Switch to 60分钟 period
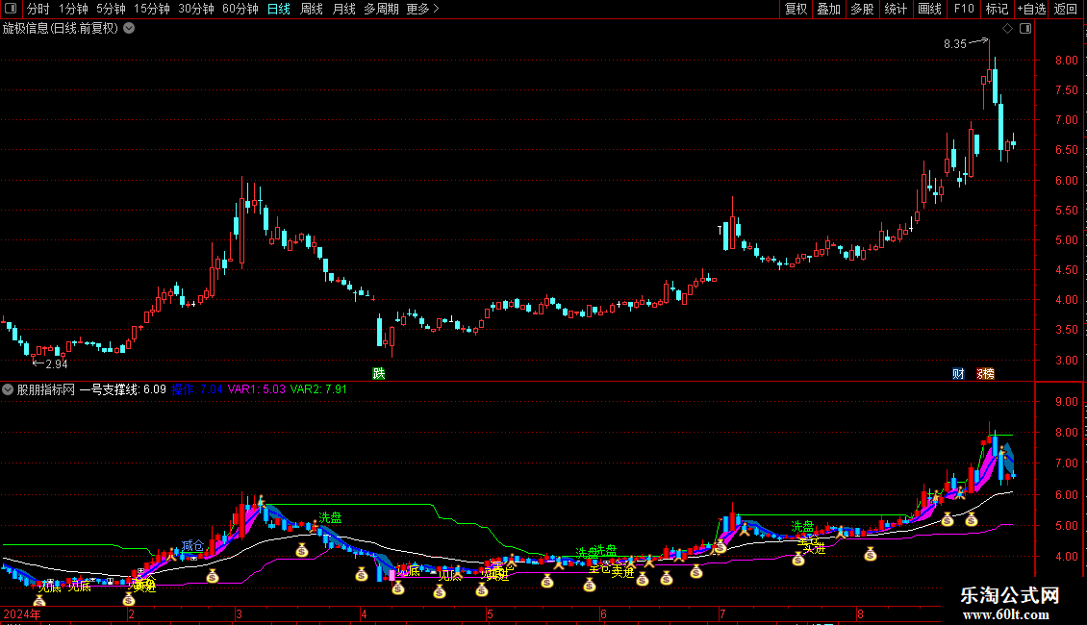This screenshot has width=1087, height=625. (240, 9)
